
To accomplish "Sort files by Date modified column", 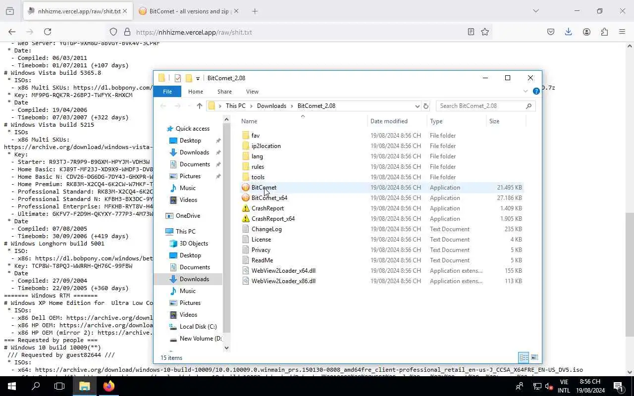I will tap(397, 121).
